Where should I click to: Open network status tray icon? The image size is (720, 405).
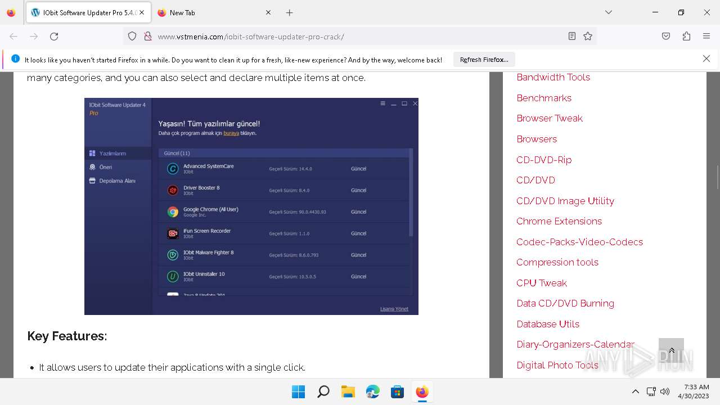pyautogui.click(x=651, y=391)
